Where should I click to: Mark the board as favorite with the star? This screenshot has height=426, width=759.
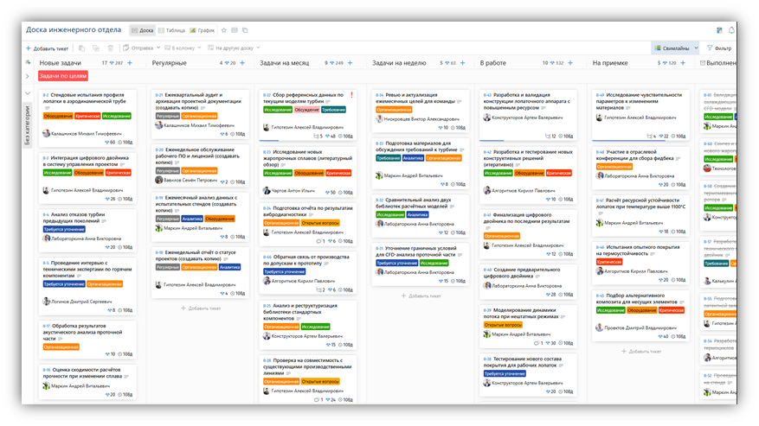point(223,30)
